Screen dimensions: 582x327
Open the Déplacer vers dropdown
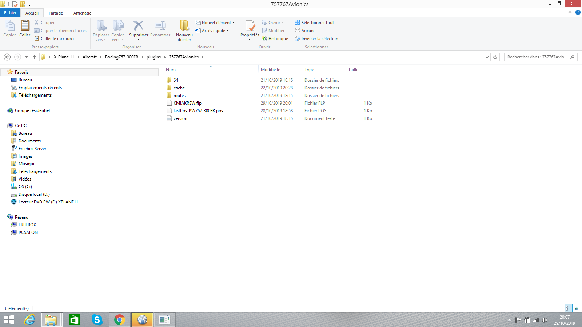(x=101, y=31)
